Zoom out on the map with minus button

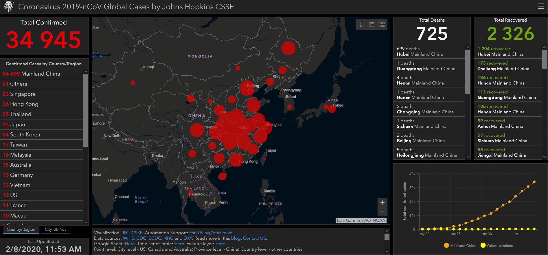pos(382,211)
